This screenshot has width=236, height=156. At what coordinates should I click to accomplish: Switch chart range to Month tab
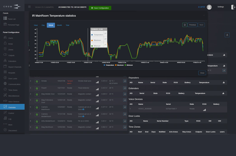click(x=59, y=25)
